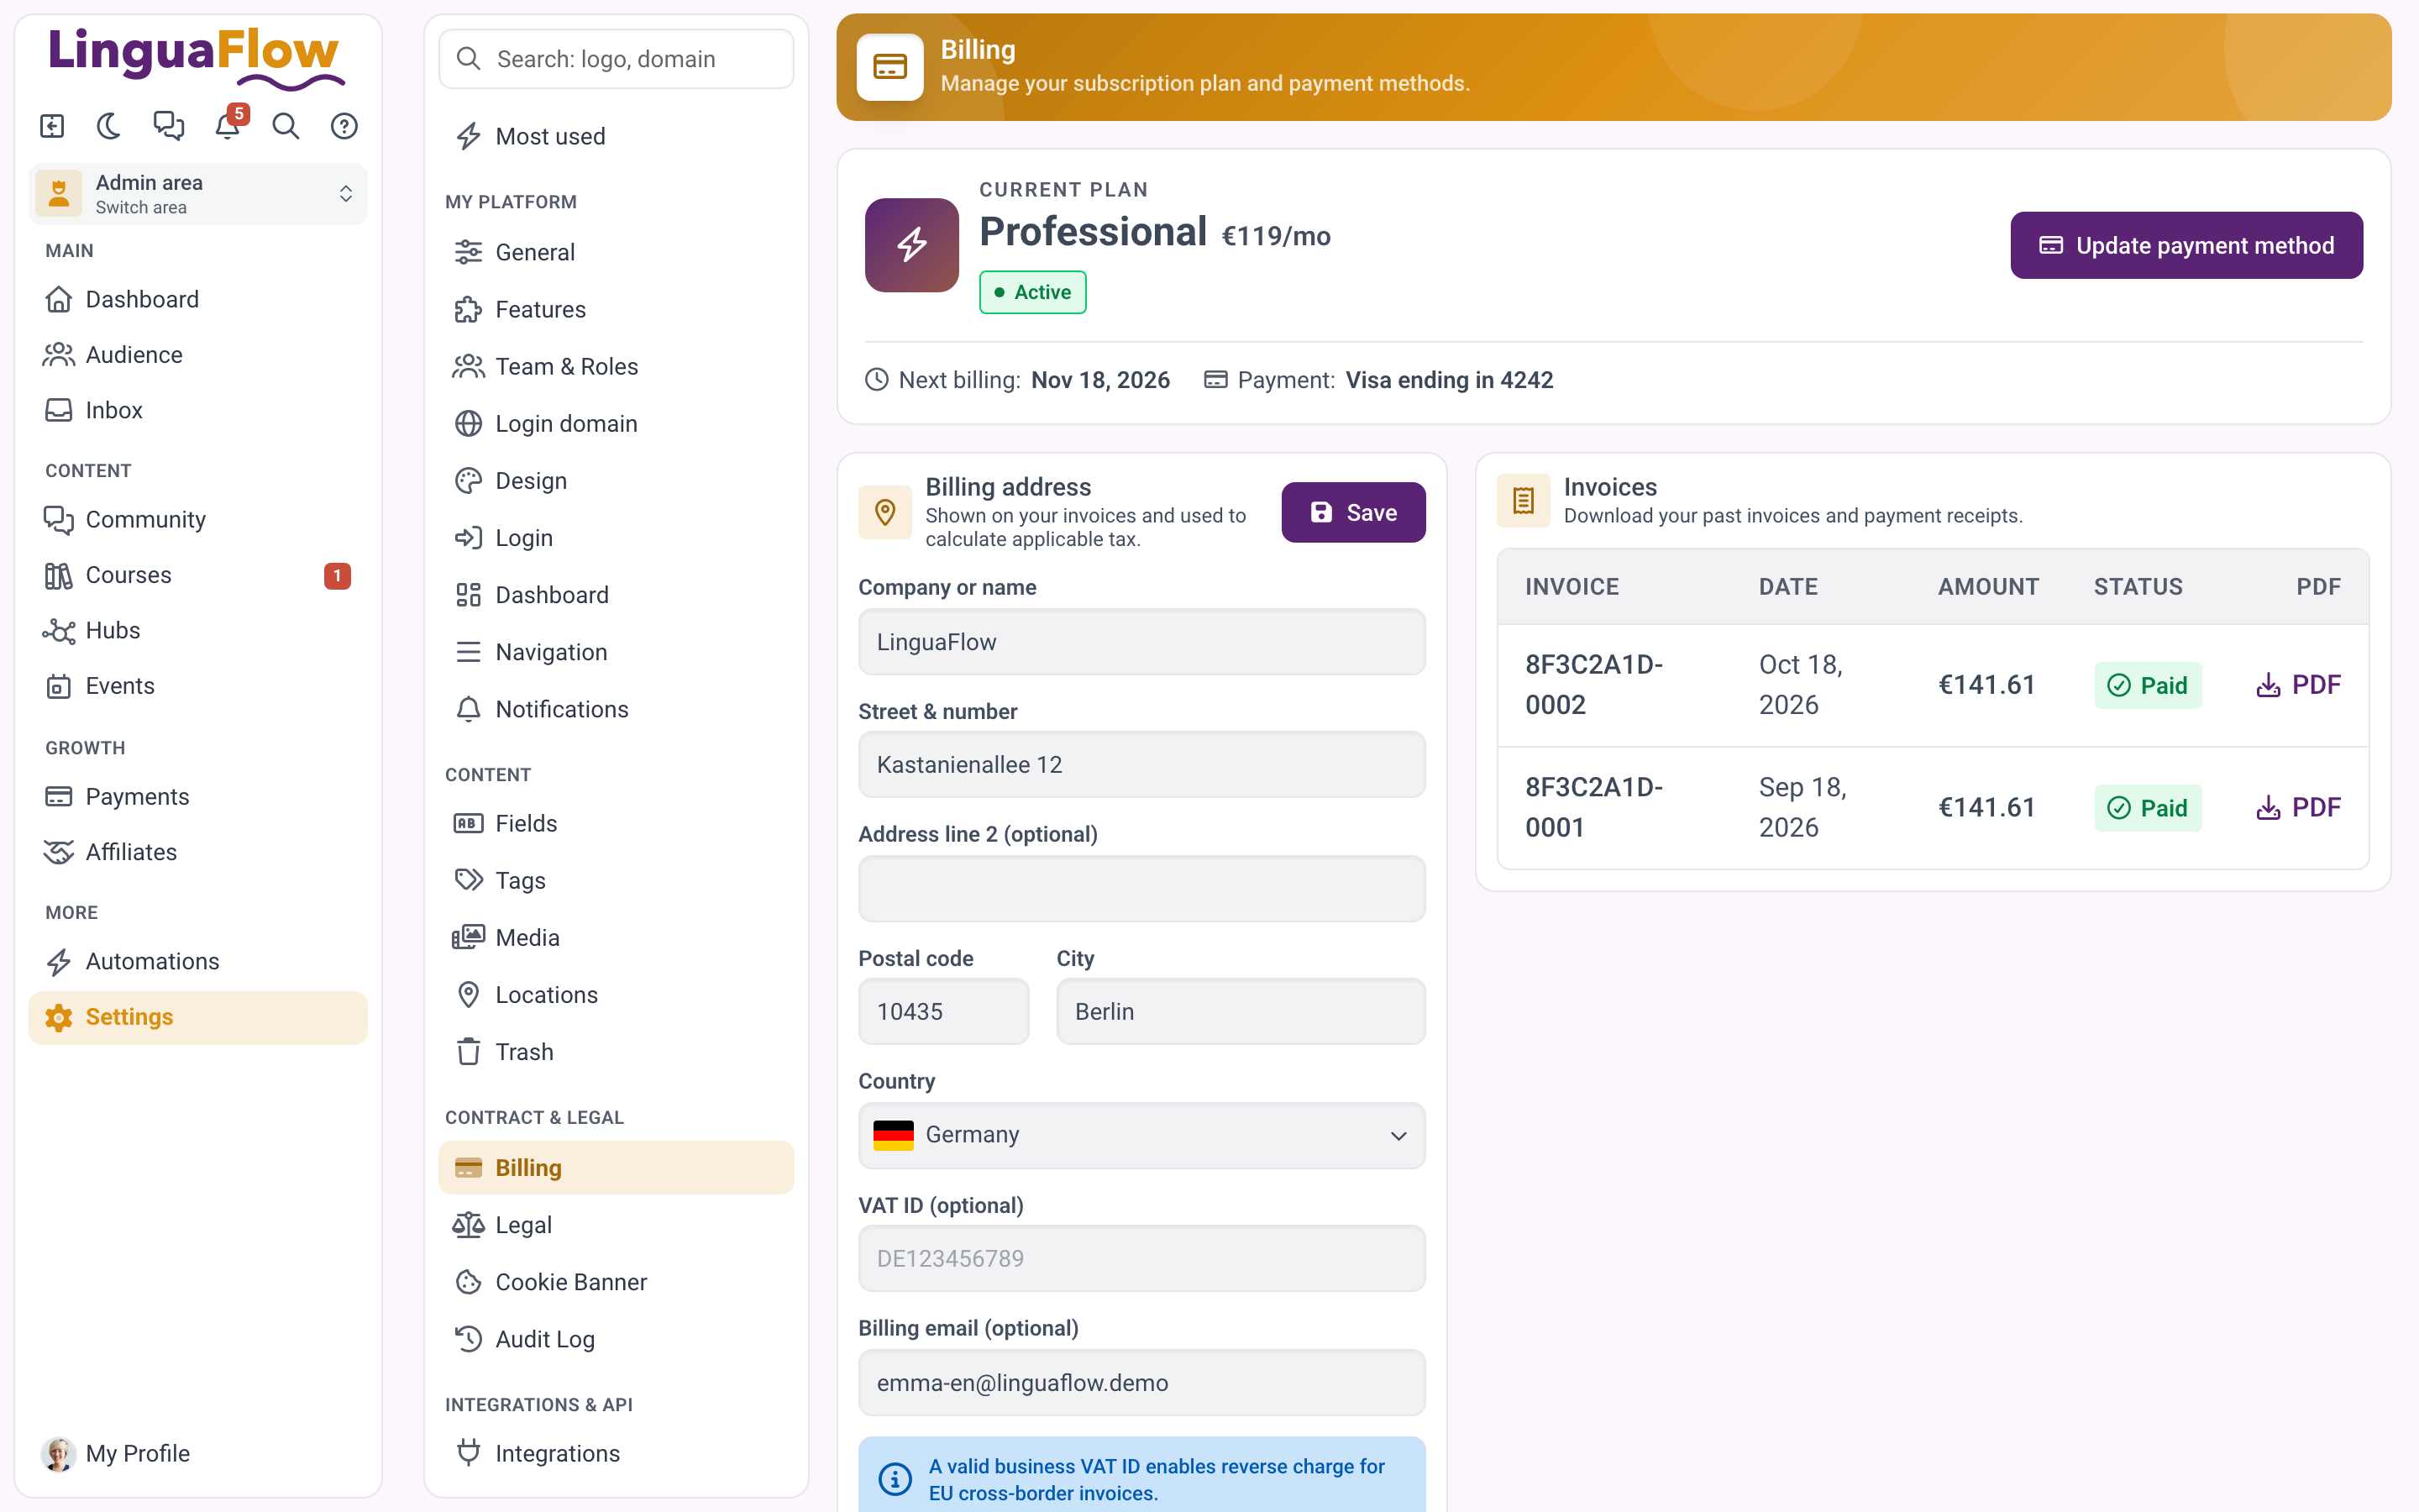Expand the Admin area switcher
Viewport: 2419px width, 1512px height.
point(198,194)
